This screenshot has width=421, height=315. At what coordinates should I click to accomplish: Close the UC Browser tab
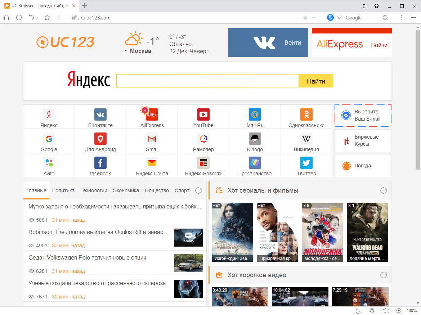point(74,6)
